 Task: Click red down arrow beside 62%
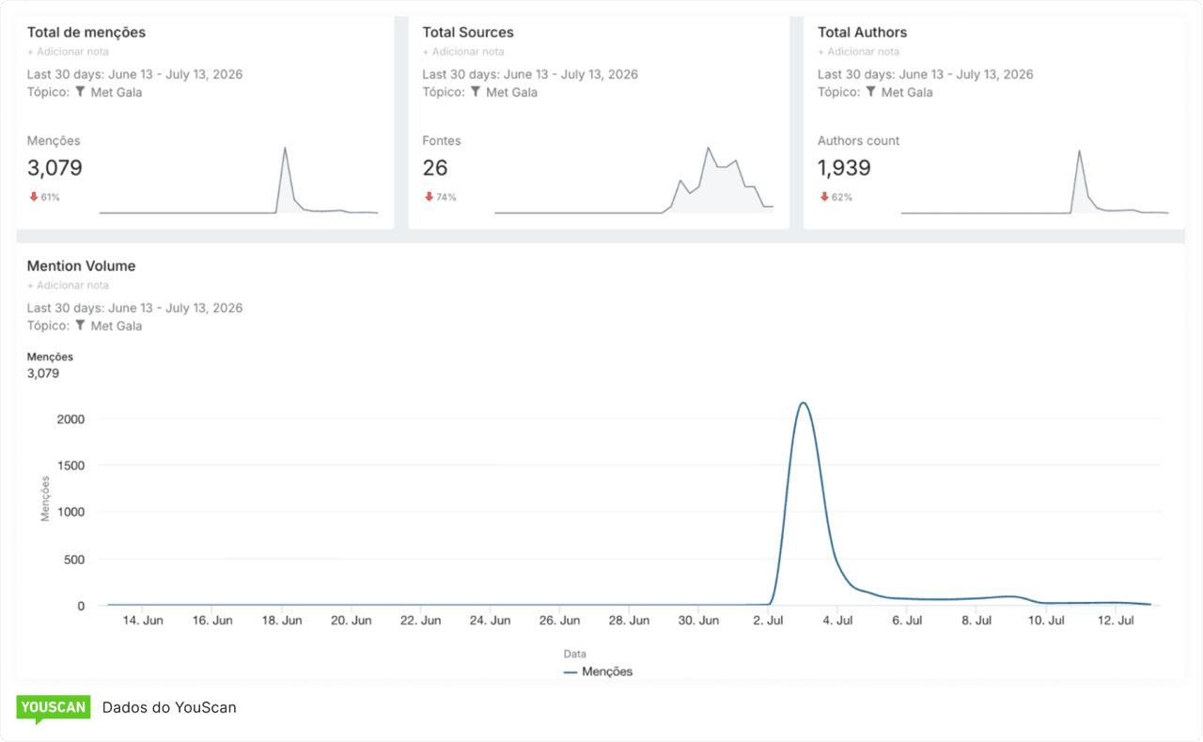click(x=824, y=197)
